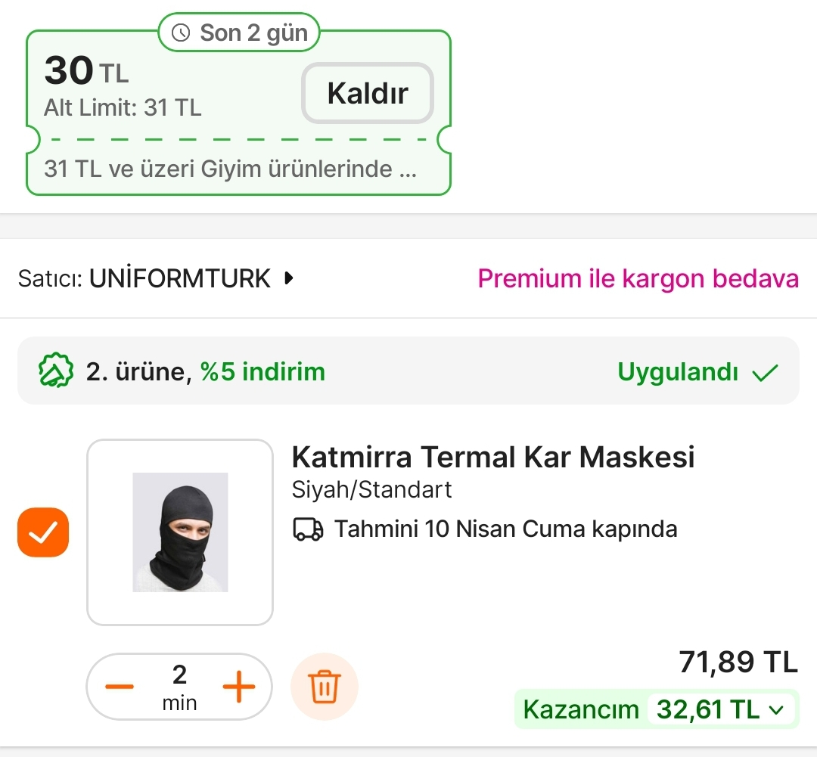This screenshot has width=817, height=757.
Task: Expand seller details via arrow next to UNİFORMTURK
Action: click(x=289, y=278)
